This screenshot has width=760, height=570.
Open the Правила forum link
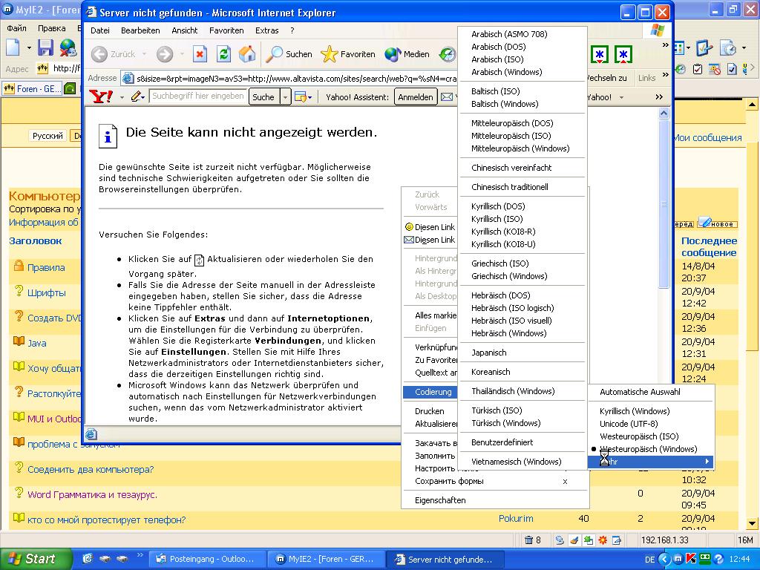46,267
